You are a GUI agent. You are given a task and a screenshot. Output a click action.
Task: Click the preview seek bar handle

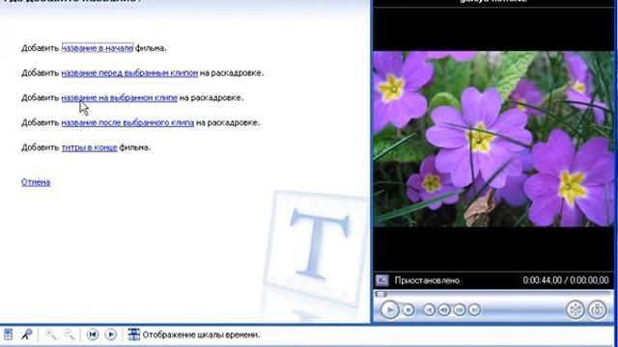[x=380, y=294]
